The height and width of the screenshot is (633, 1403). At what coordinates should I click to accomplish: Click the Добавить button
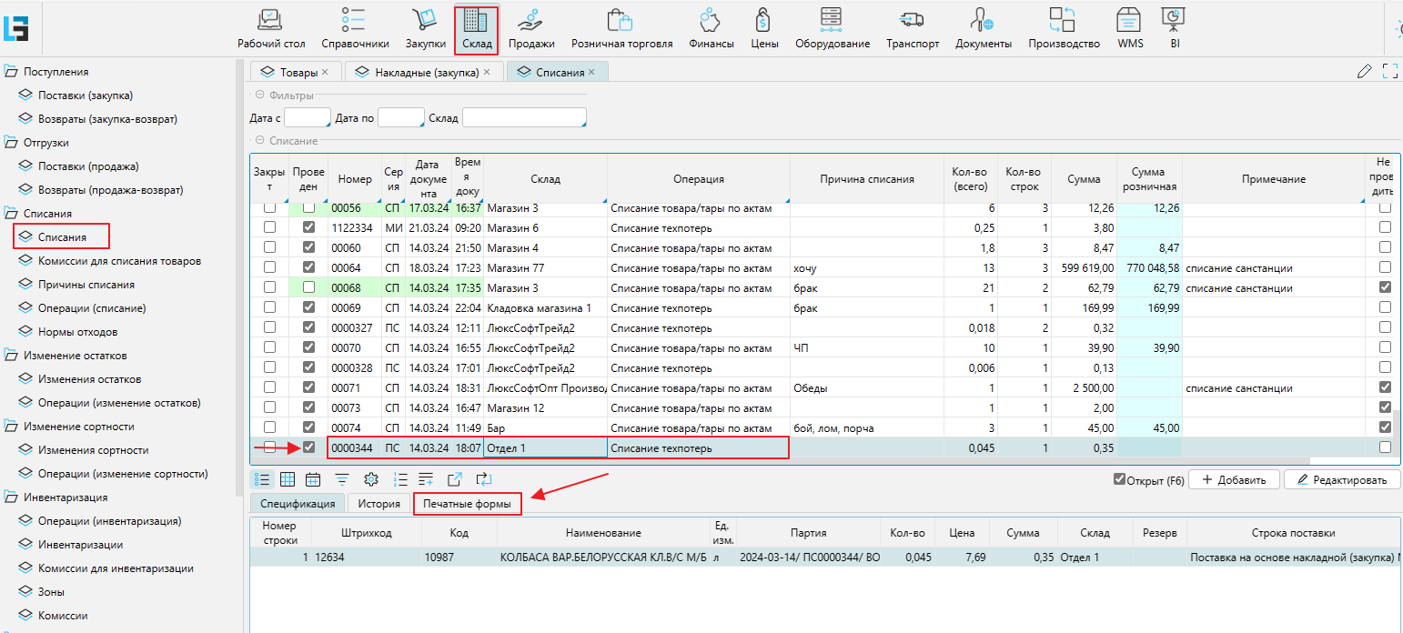coord(1234,479)
